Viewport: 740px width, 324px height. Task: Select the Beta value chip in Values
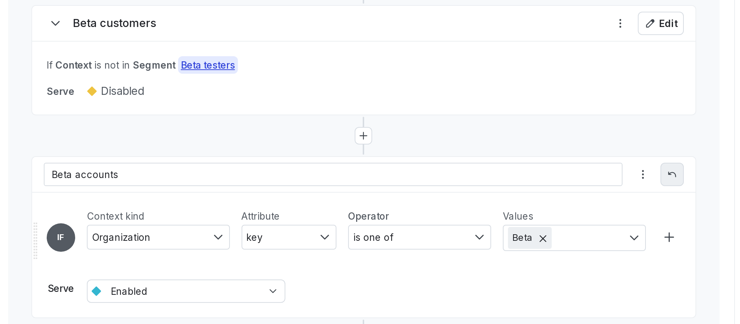[523, 238]
